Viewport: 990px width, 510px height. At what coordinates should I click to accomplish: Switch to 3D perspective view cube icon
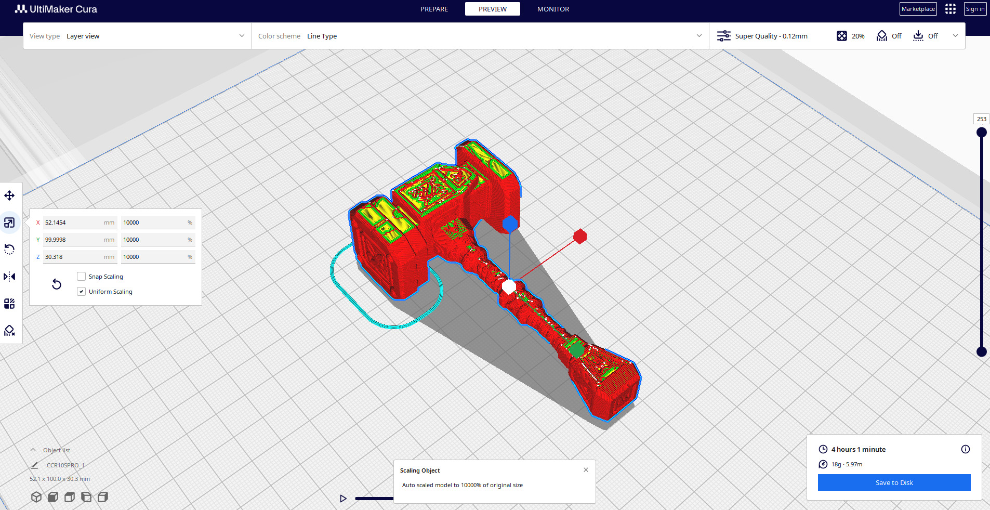[x=36, y=497]
